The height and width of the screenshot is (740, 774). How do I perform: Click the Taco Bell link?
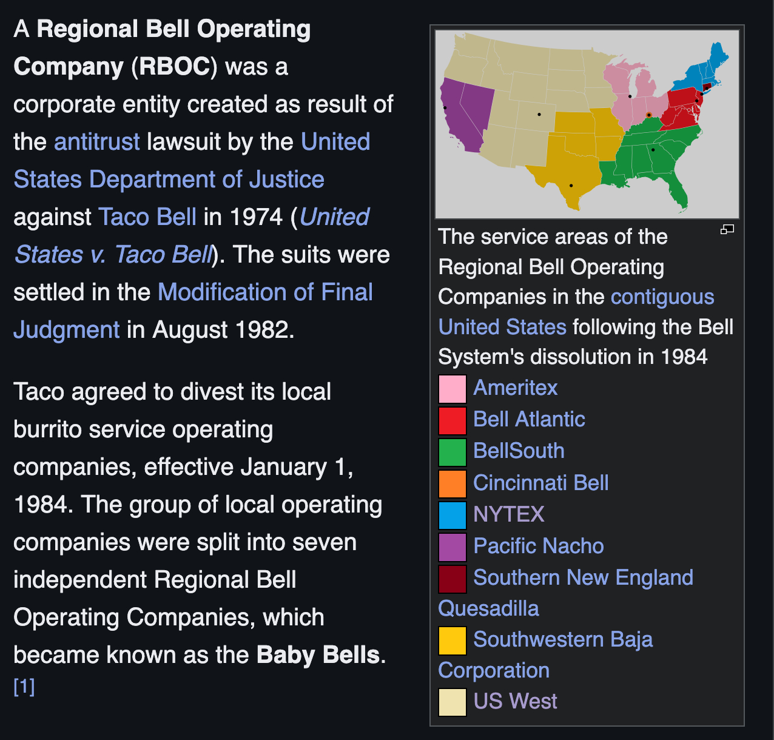[147, 217]
